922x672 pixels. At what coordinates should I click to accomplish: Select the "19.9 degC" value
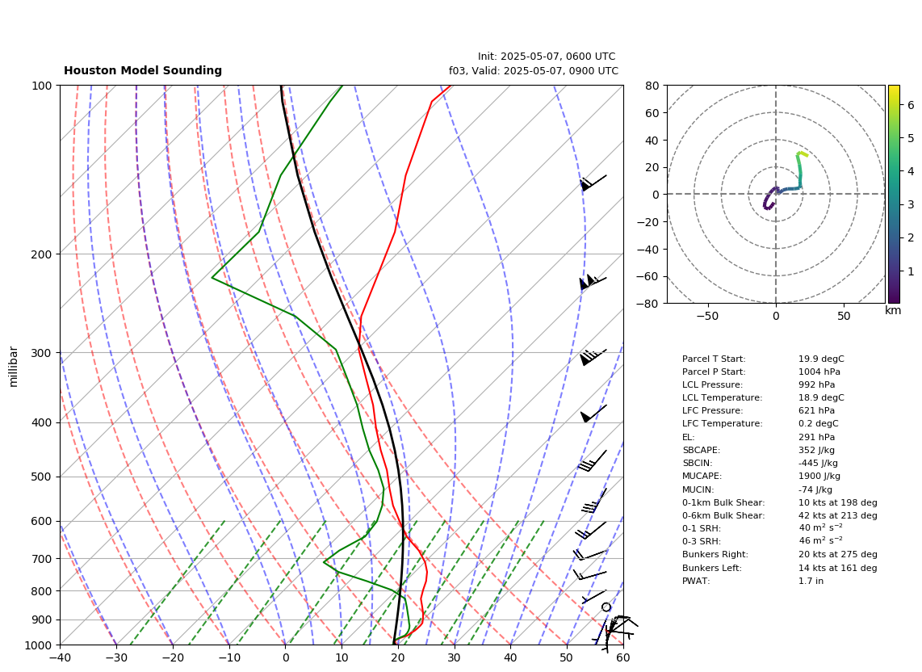821,359
